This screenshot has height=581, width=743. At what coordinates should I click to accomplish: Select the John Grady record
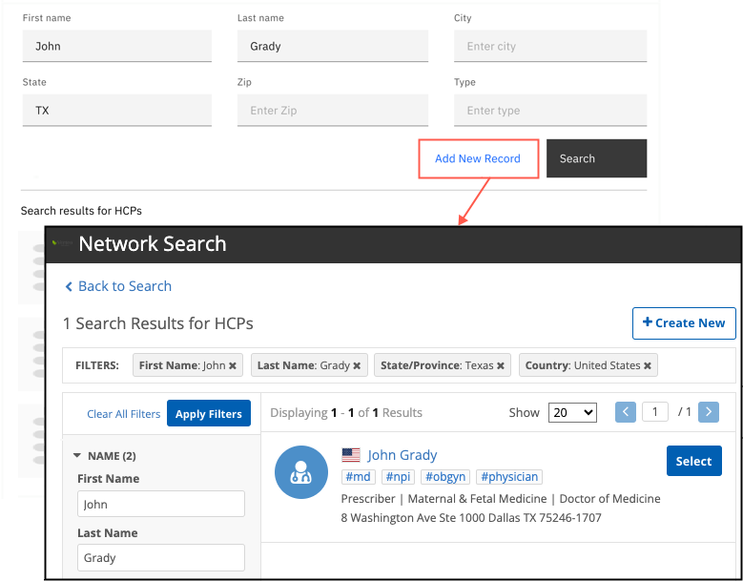[x=693, y=461]
